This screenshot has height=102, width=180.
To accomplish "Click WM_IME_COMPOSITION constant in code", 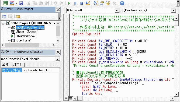I will (x=116, y=41).
